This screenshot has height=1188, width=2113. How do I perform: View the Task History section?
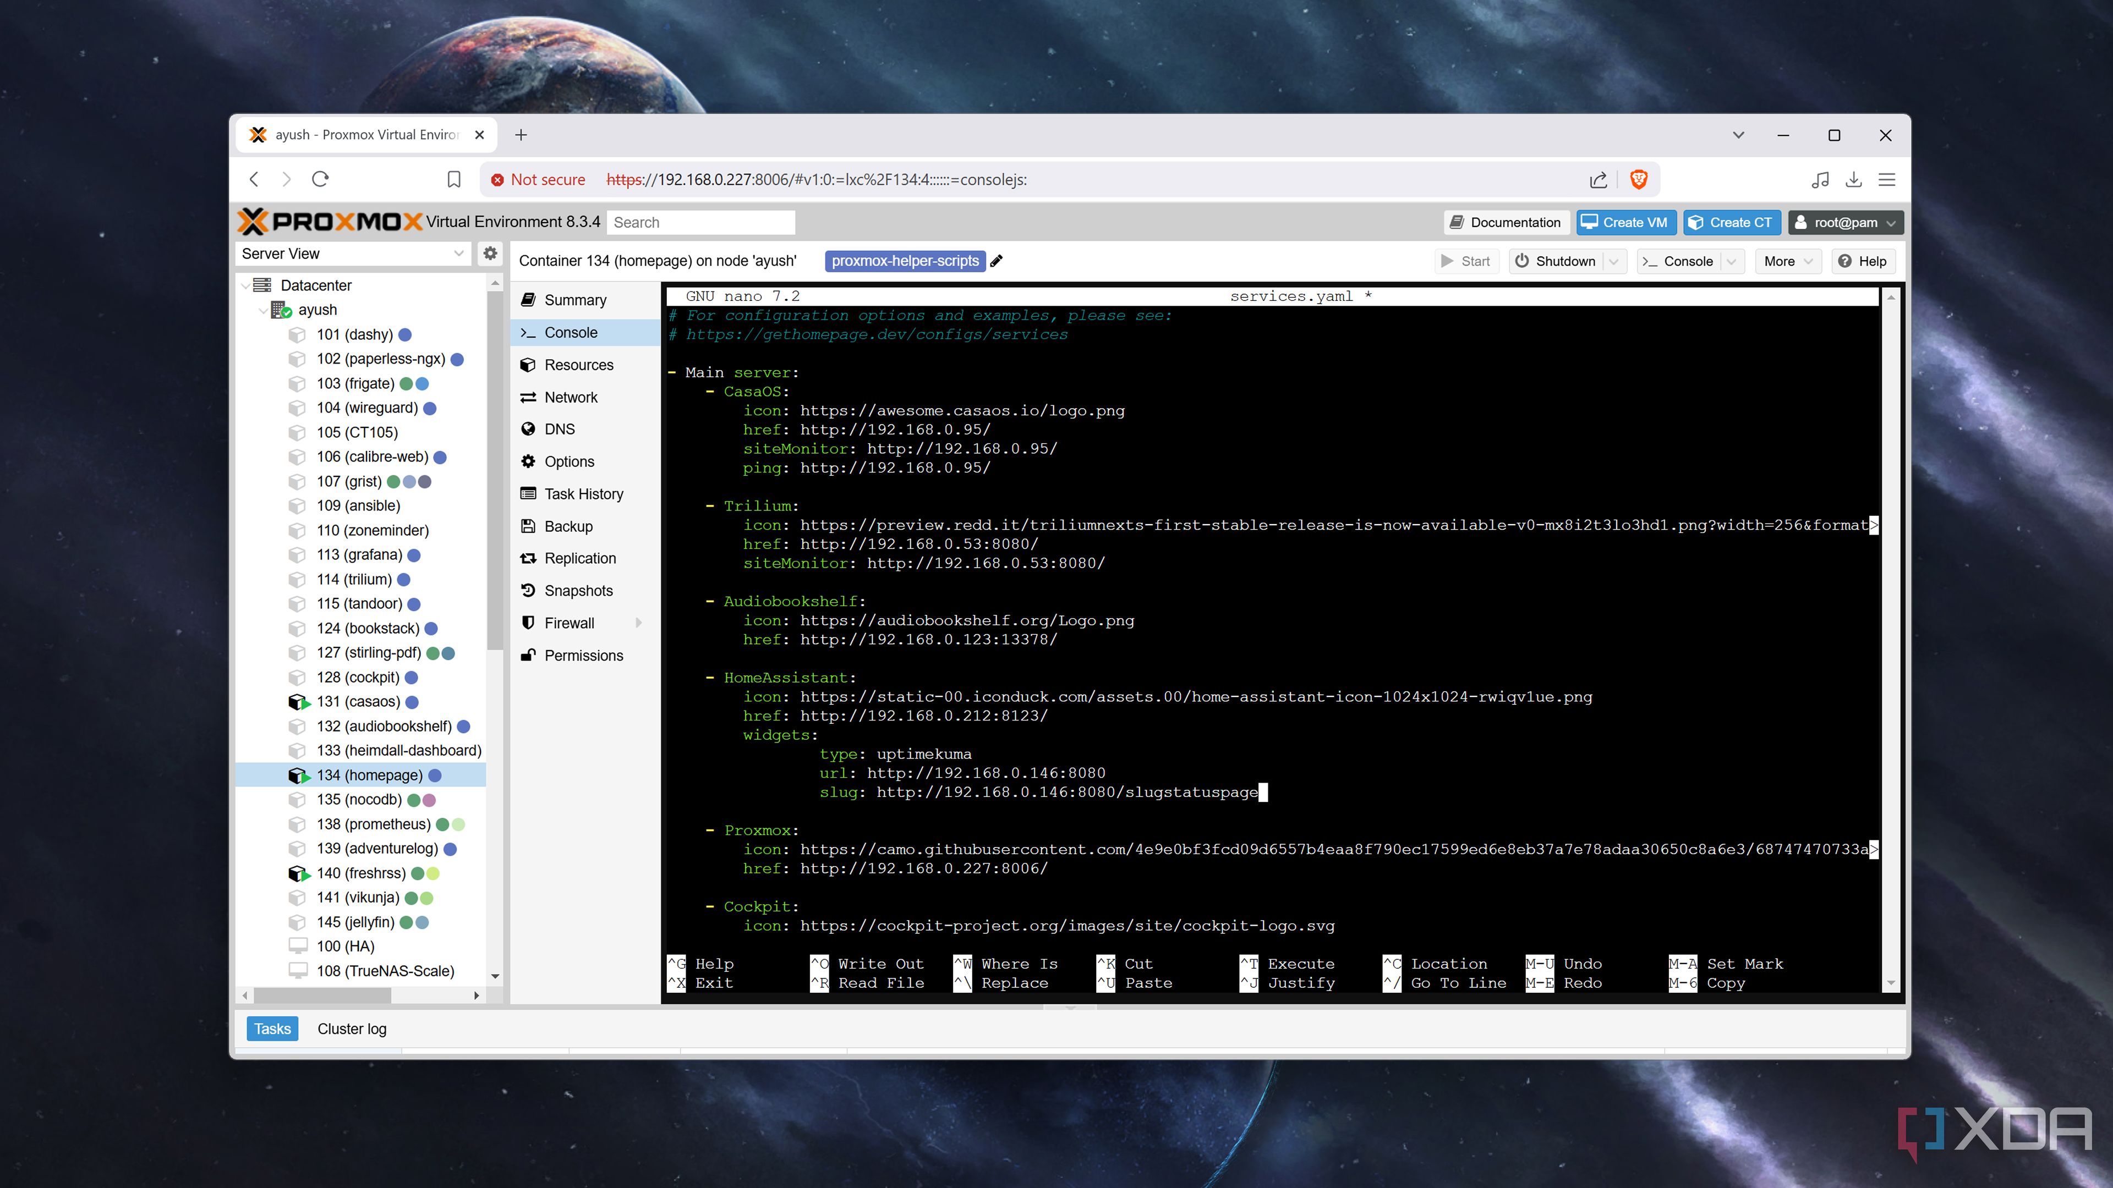tap(585, 493)
